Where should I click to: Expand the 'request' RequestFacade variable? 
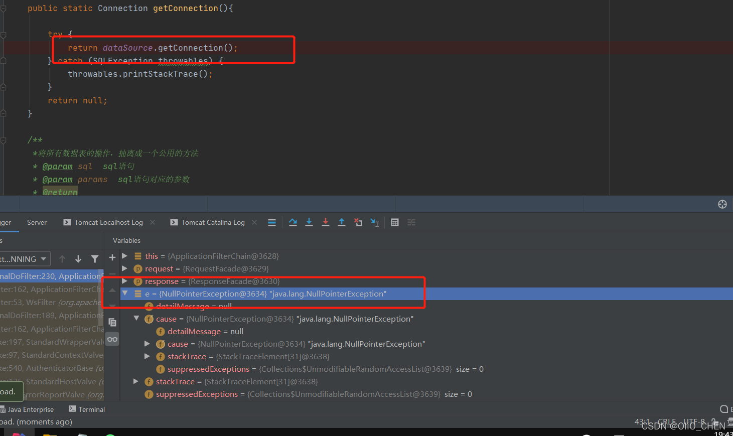124,268
